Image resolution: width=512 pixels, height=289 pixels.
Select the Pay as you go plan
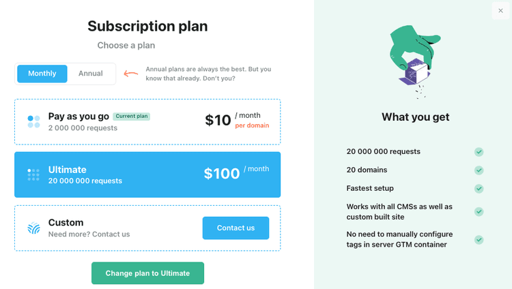[147, 121]
